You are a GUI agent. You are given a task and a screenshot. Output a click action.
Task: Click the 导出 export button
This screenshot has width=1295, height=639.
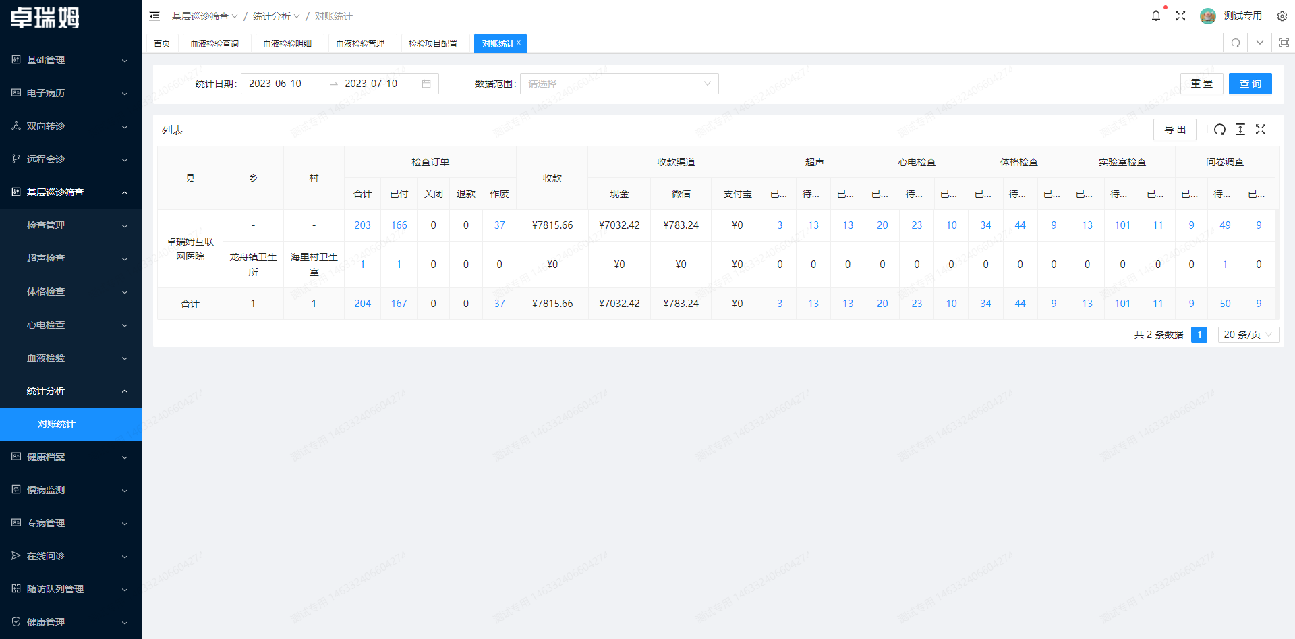(1175, 130)
